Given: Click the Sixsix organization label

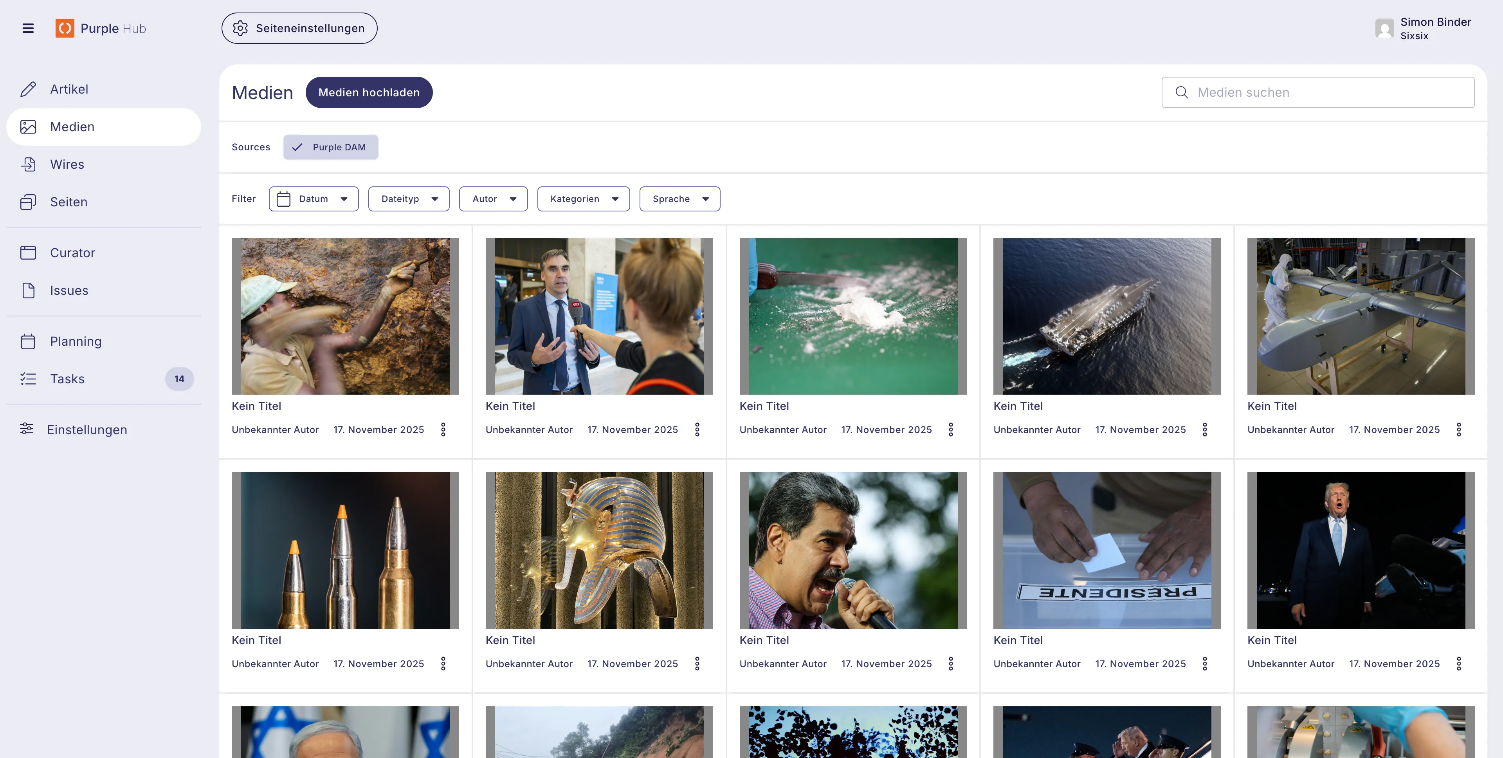Looking at the screenshot, I should click(1414, 36).
